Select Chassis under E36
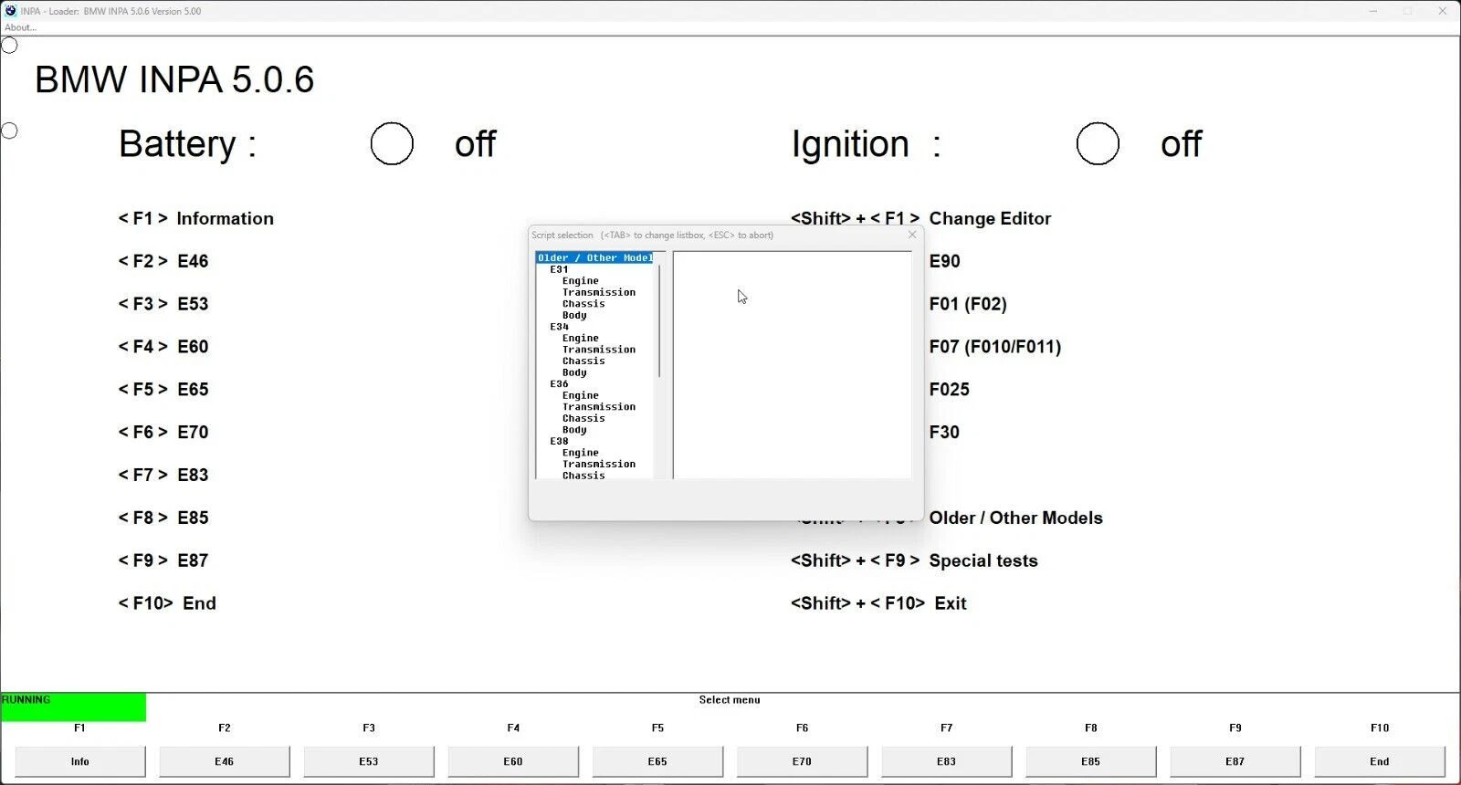The height and width of the screenshot is (785, 1461). coord(583,418)
